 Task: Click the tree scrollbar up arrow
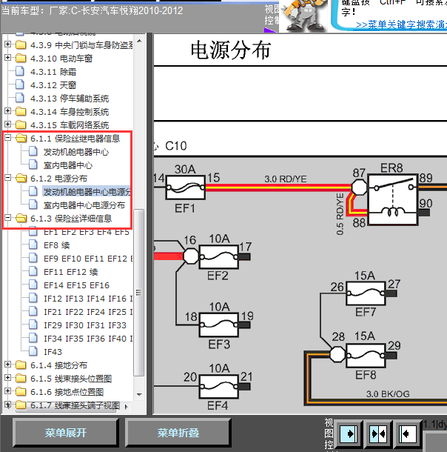point(139,41)
